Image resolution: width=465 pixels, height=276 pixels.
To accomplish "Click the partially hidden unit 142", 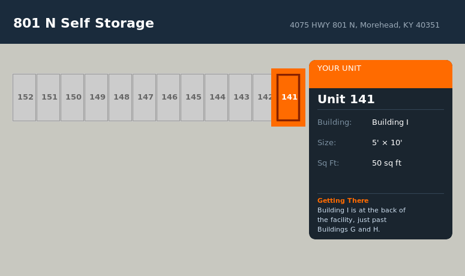I will point(262,97).
